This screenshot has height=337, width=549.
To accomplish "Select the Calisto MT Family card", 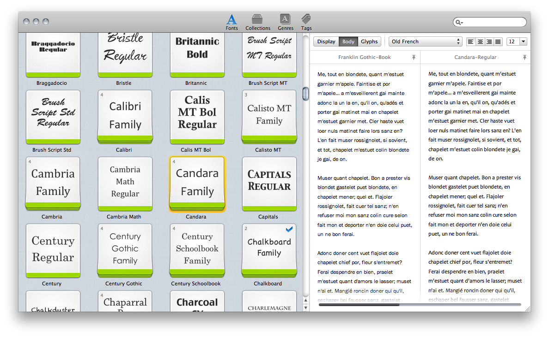I will 269,117.
